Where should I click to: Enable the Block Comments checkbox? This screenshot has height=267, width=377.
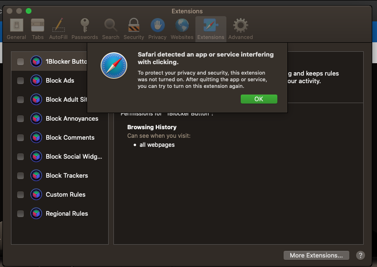[20, 138]
